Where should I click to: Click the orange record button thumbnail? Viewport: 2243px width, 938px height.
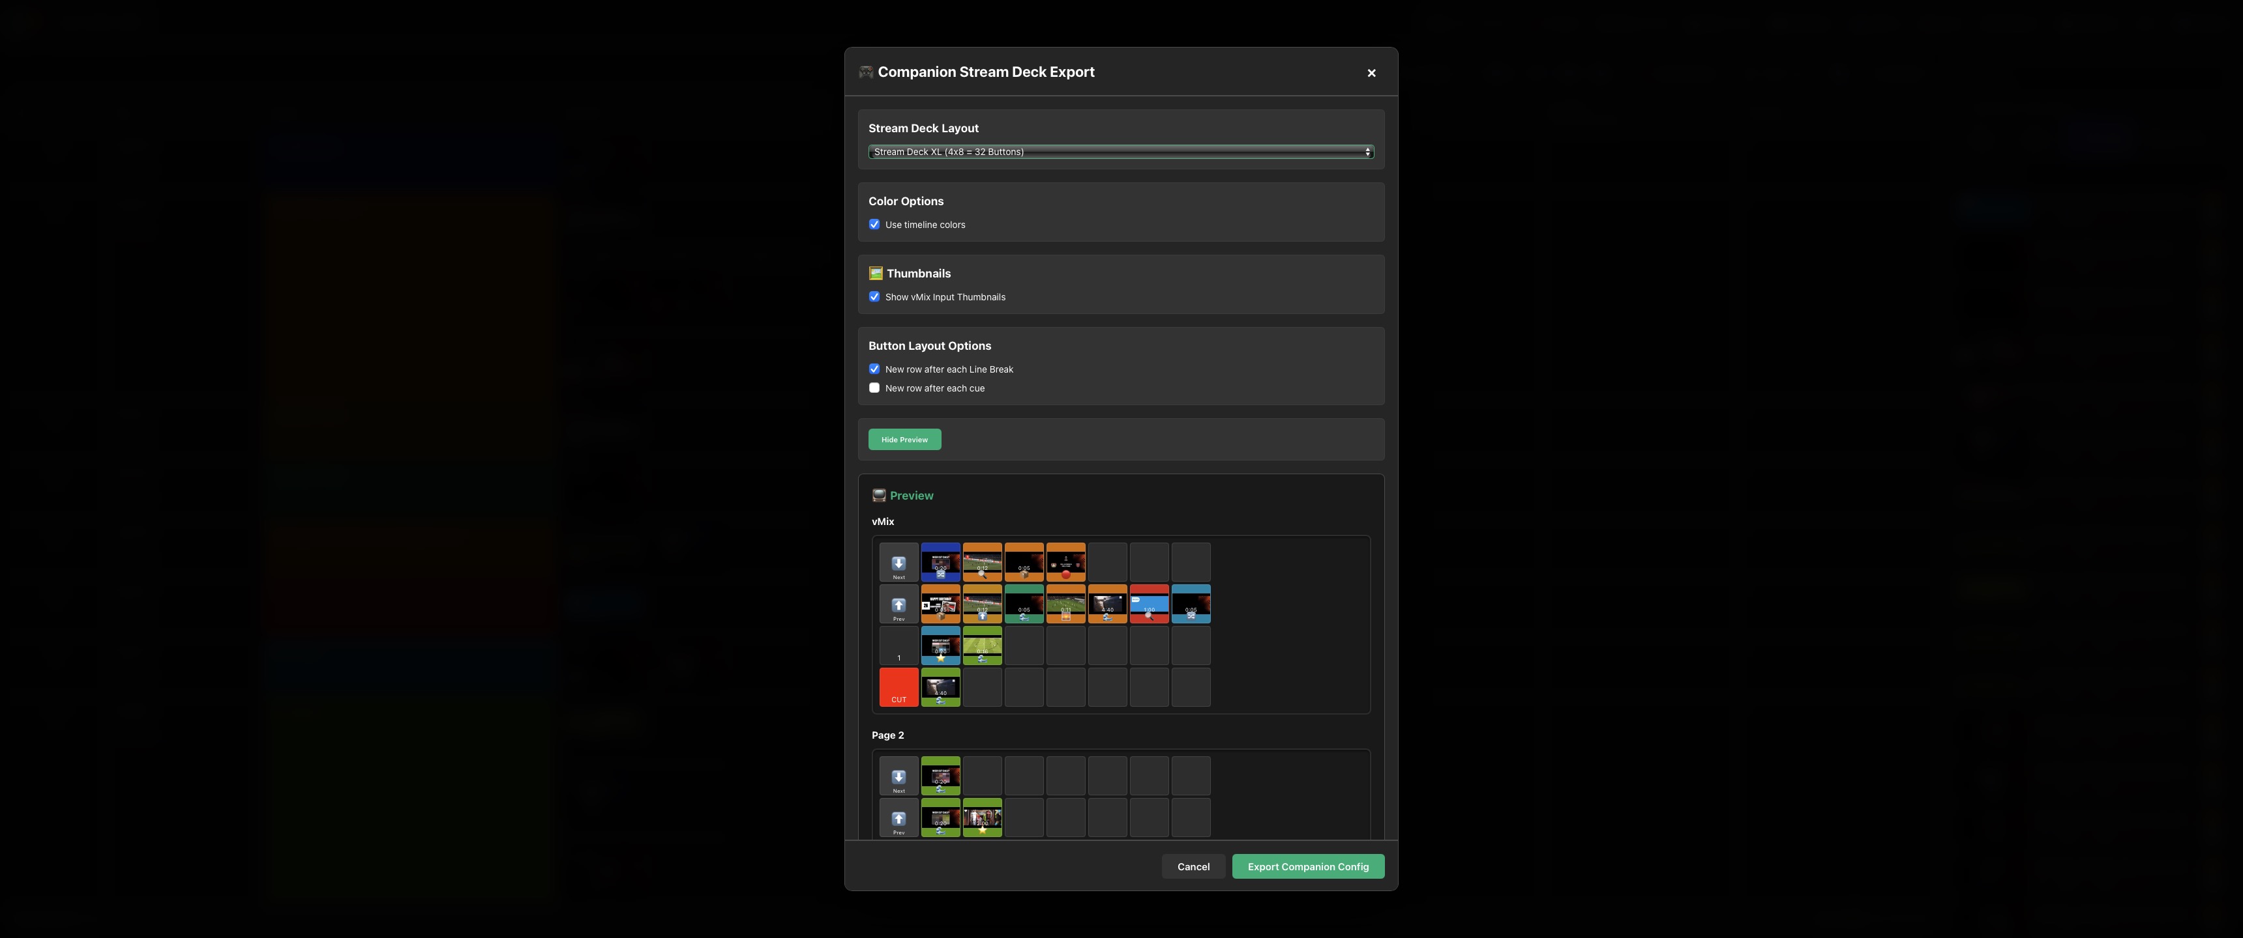(x=1066, y=562)
